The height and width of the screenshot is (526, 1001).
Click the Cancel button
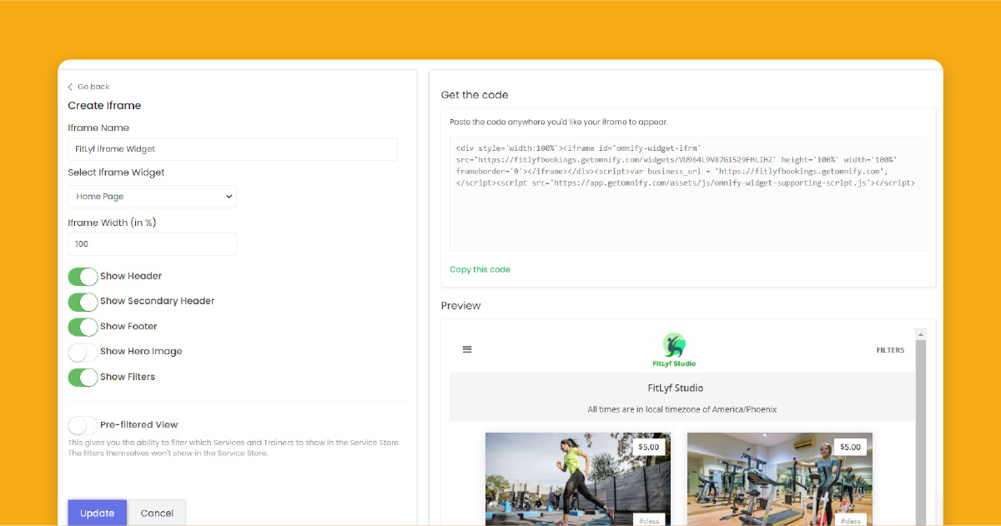[x=157, y=513]
